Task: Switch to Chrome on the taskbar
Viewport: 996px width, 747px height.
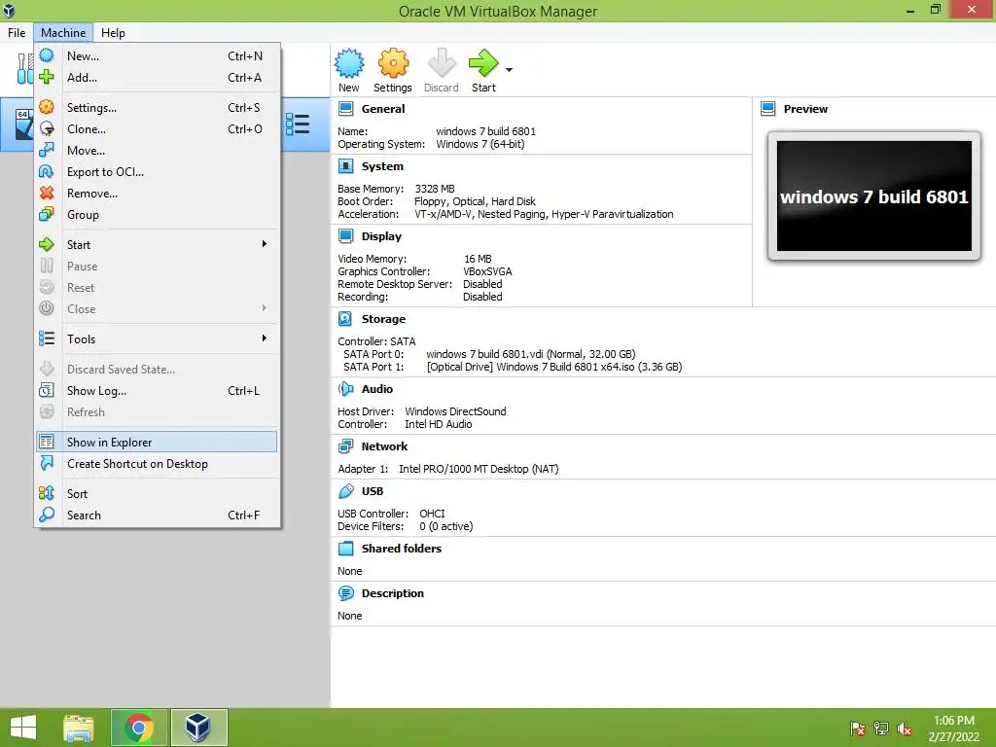Action: (x=139, y=728)
